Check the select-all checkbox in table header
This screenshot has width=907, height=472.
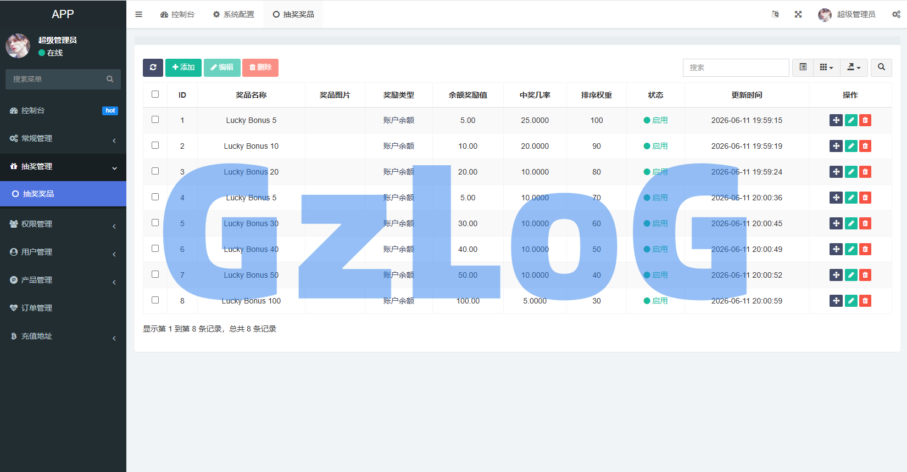click(x=155, y=94)
